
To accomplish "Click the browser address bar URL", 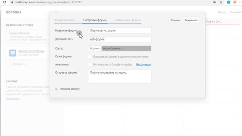I will pos(48,2).
